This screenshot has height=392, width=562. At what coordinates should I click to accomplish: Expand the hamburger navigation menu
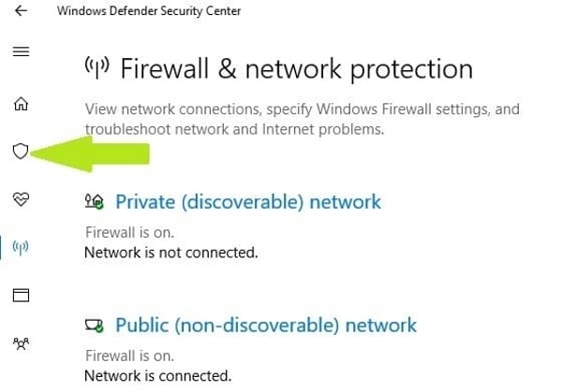tap(21, 52)
